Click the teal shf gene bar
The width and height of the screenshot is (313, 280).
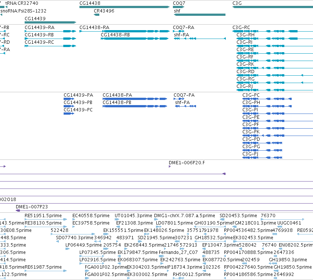coord(200,15)
